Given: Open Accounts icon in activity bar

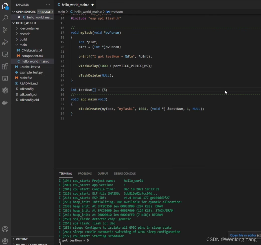Looking at the screenshot, I should coord(5,229).
